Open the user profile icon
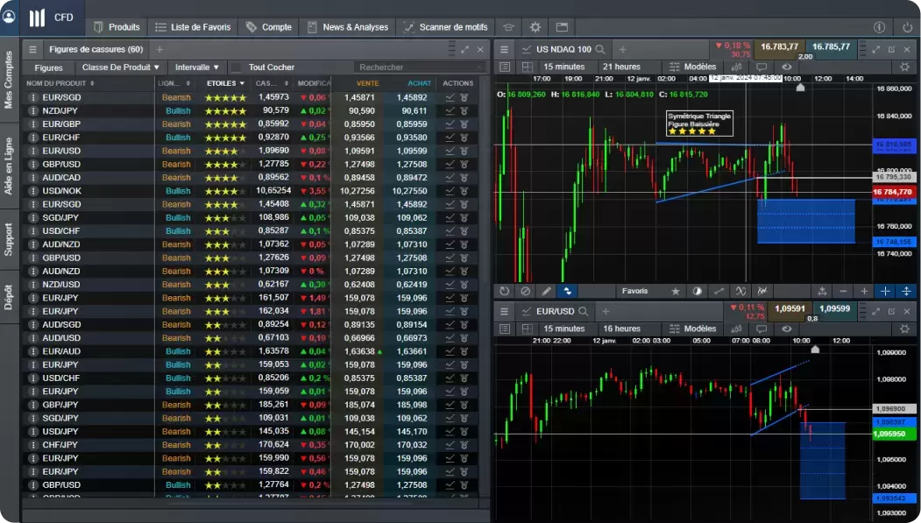 click(x=9, y=18)
